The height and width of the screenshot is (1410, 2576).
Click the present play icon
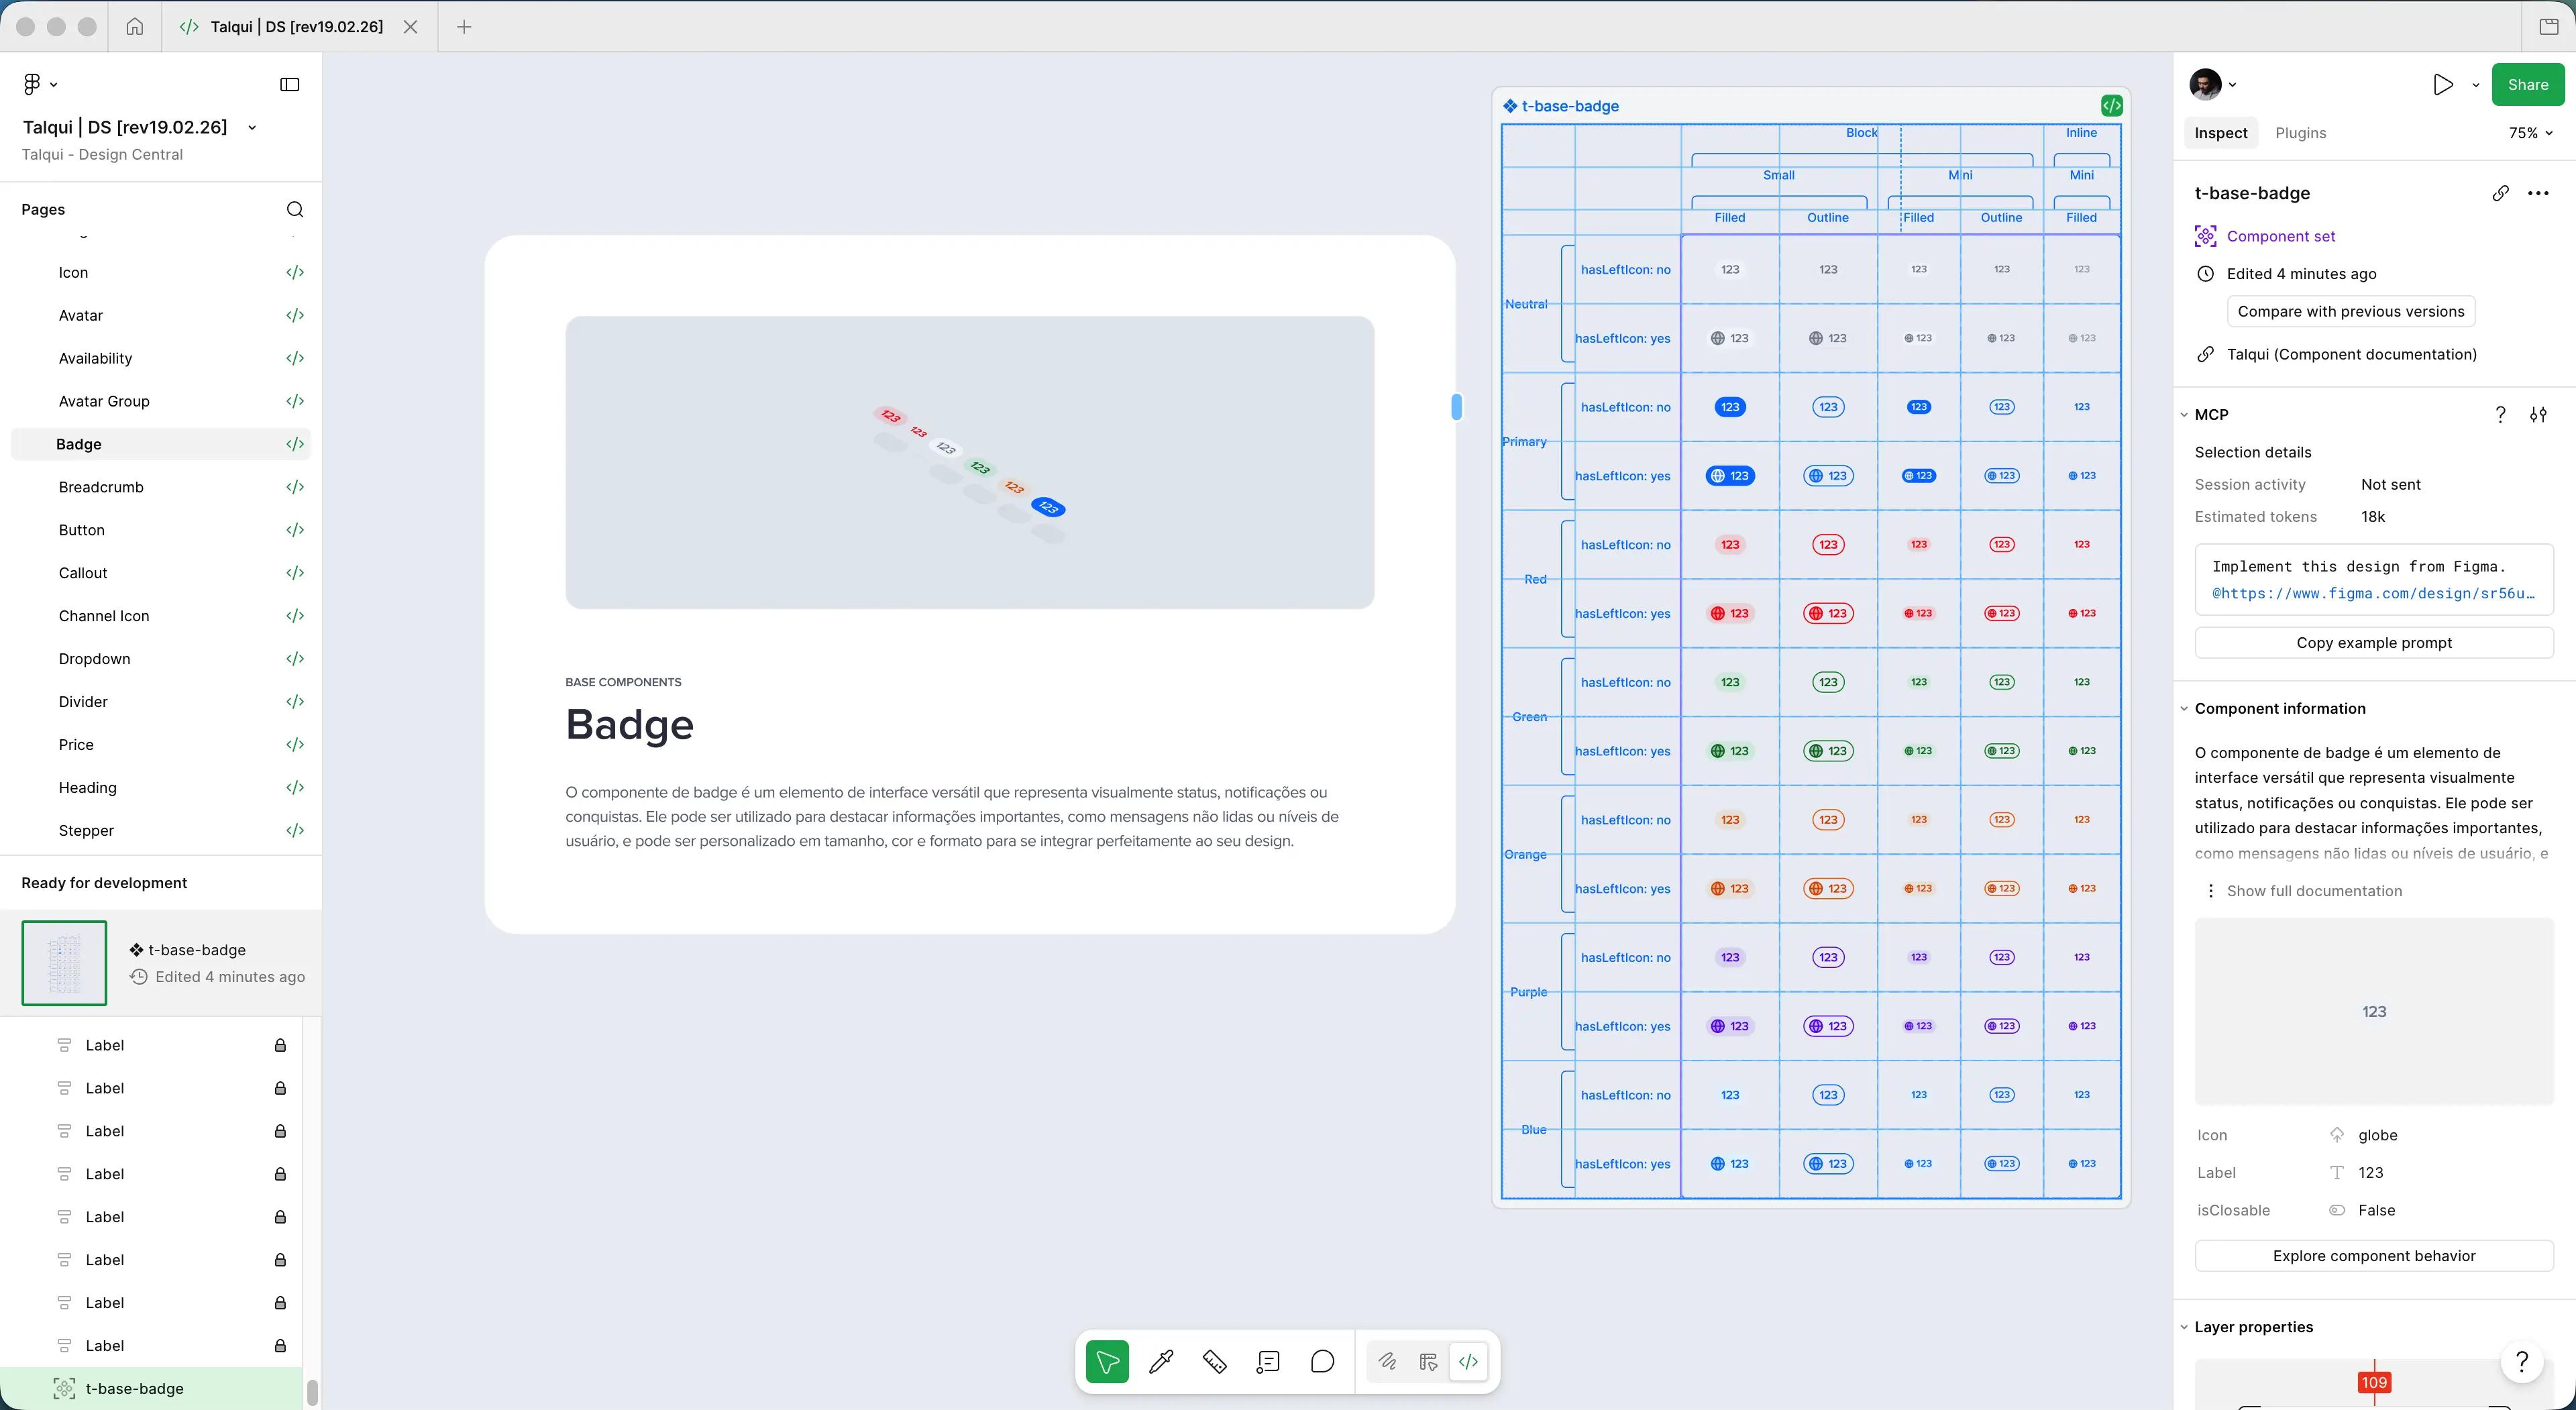[x=2443, y=84]
